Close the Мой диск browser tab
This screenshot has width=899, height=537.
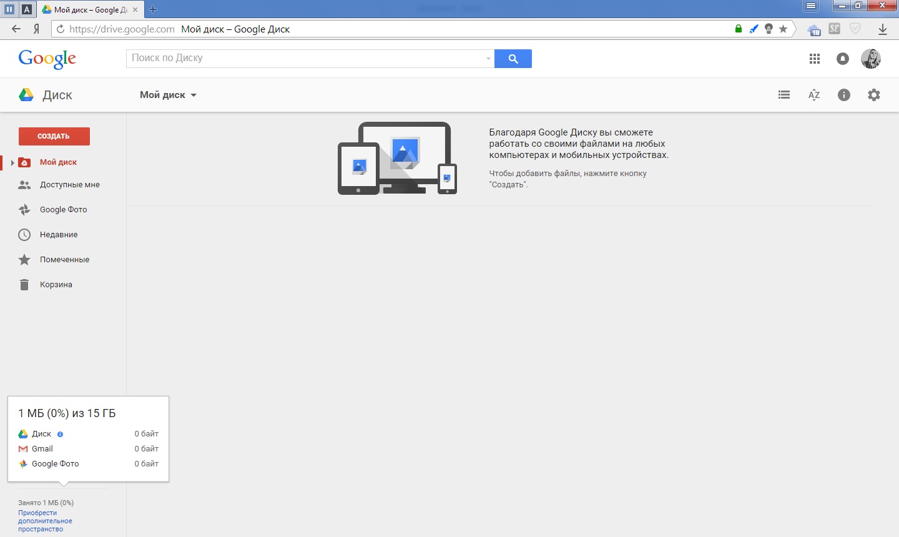pos(135,9)
